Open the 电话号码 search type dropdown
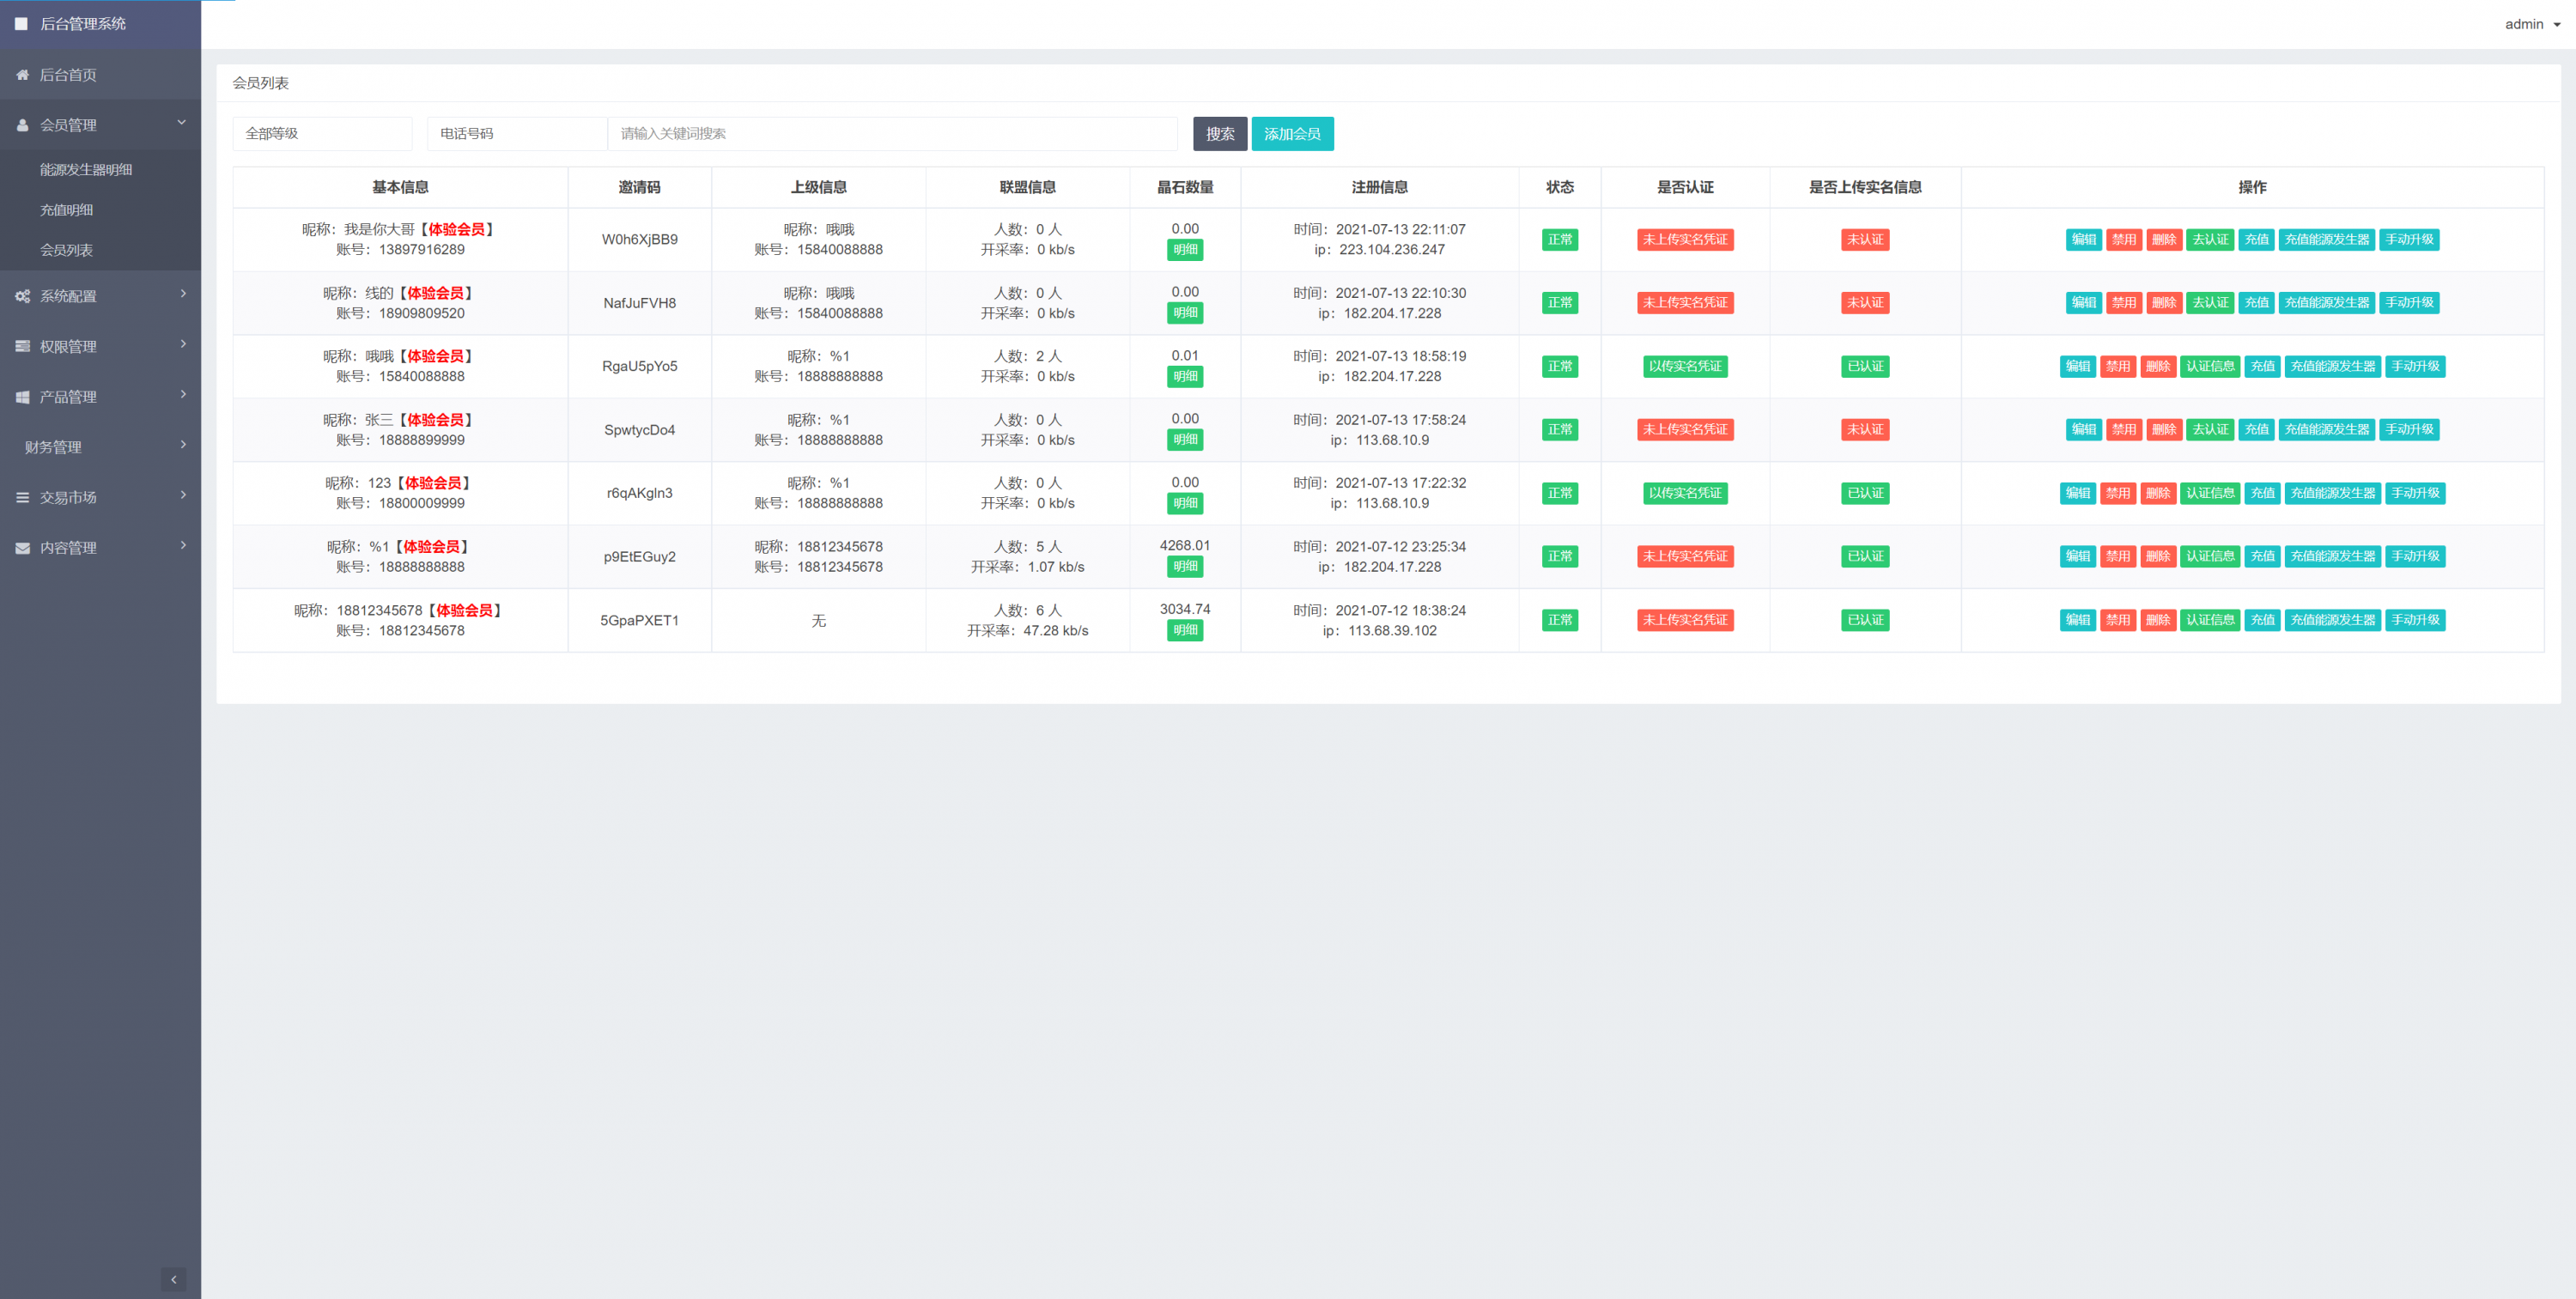The image size is (2576, 1299). tap(516, 133)
